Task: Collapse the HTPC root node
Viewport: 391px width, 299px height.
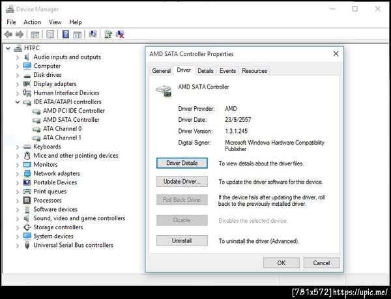Action: [x=8, y=48]
